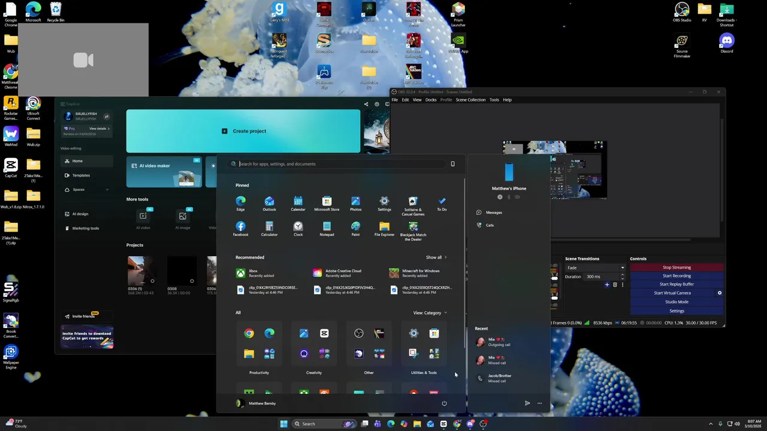The height and width of the screenshot is (431, 767).
Task: Open File Explorer from pinned apps
Action: (384, 229)
